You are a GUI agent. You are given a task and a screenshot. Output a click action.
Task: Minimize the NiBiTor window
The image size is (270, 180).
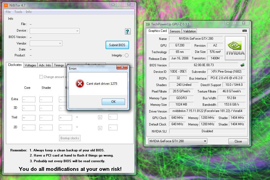point(113,4)
